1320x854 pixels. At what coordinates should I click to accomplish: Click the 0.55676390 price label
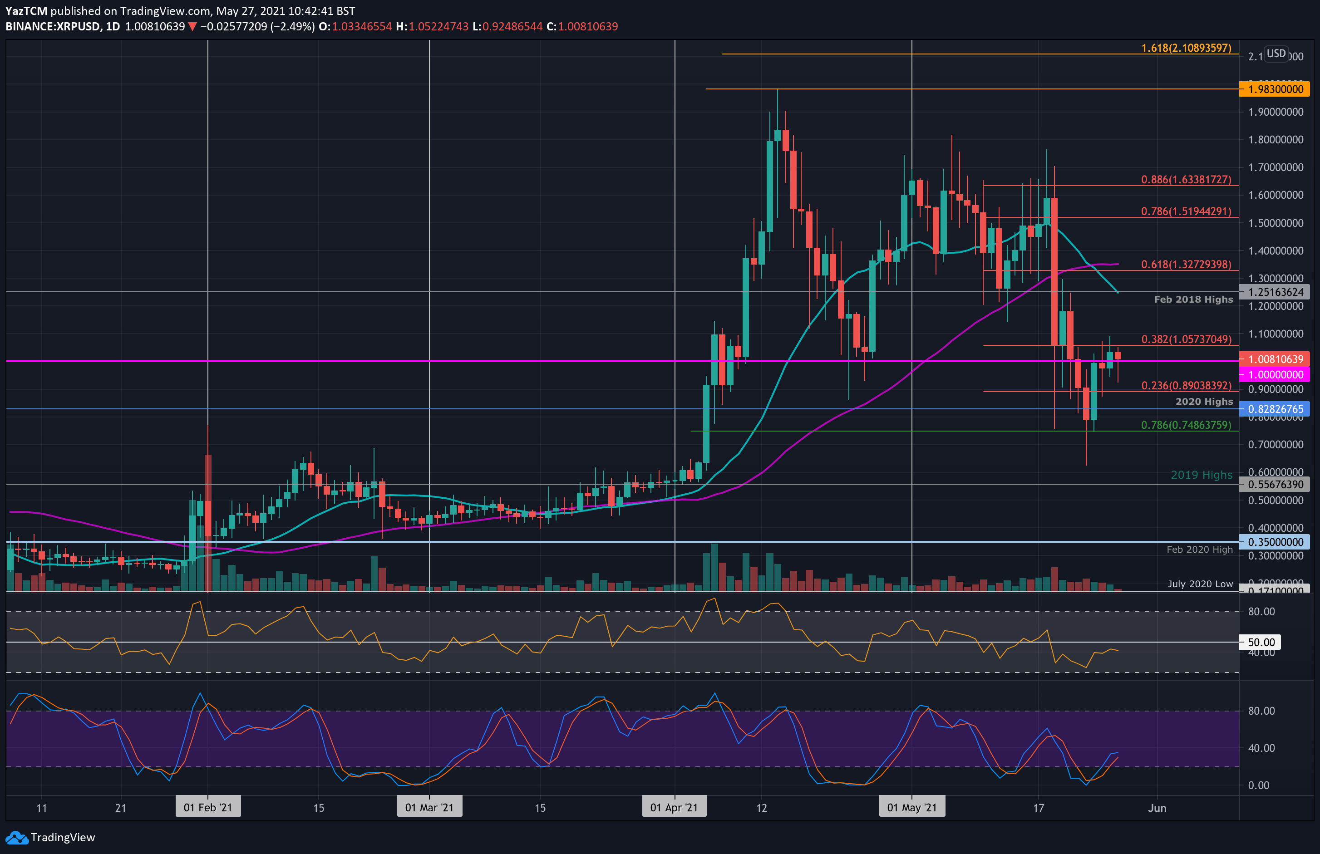click(x=1275, y=484)
